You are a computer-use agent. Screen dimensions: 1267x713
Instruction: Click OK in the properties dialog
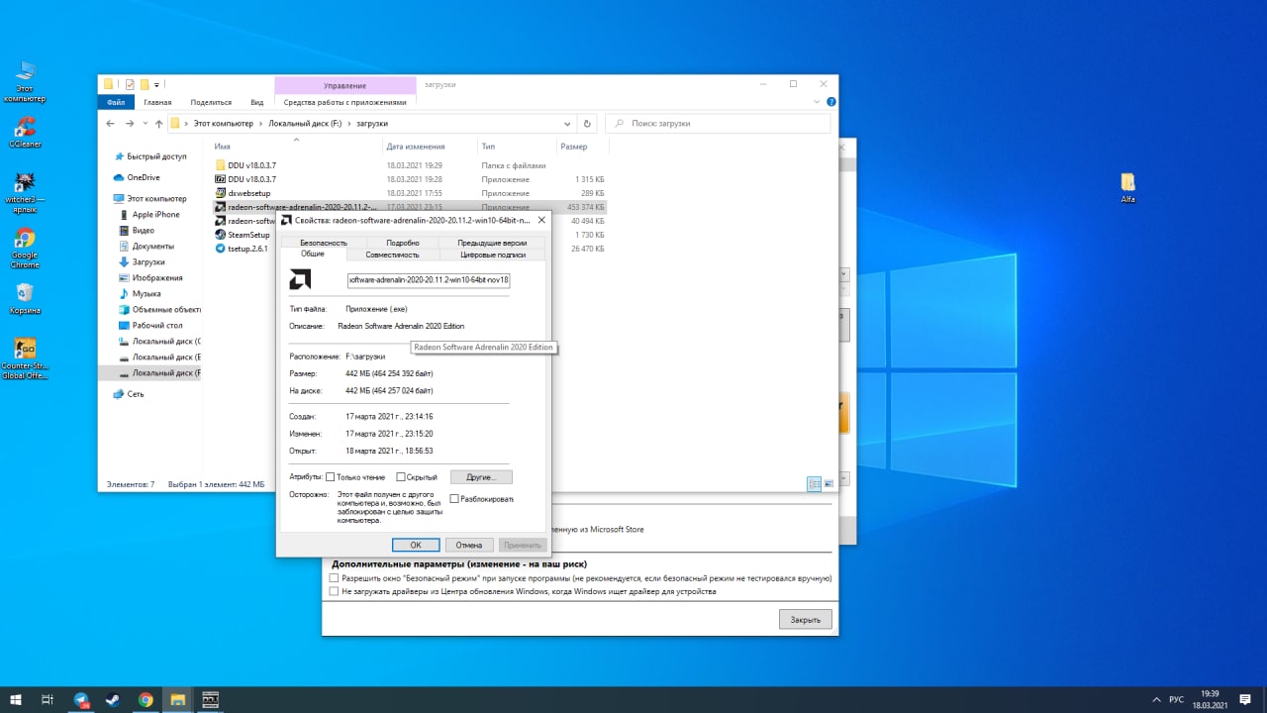416,545
